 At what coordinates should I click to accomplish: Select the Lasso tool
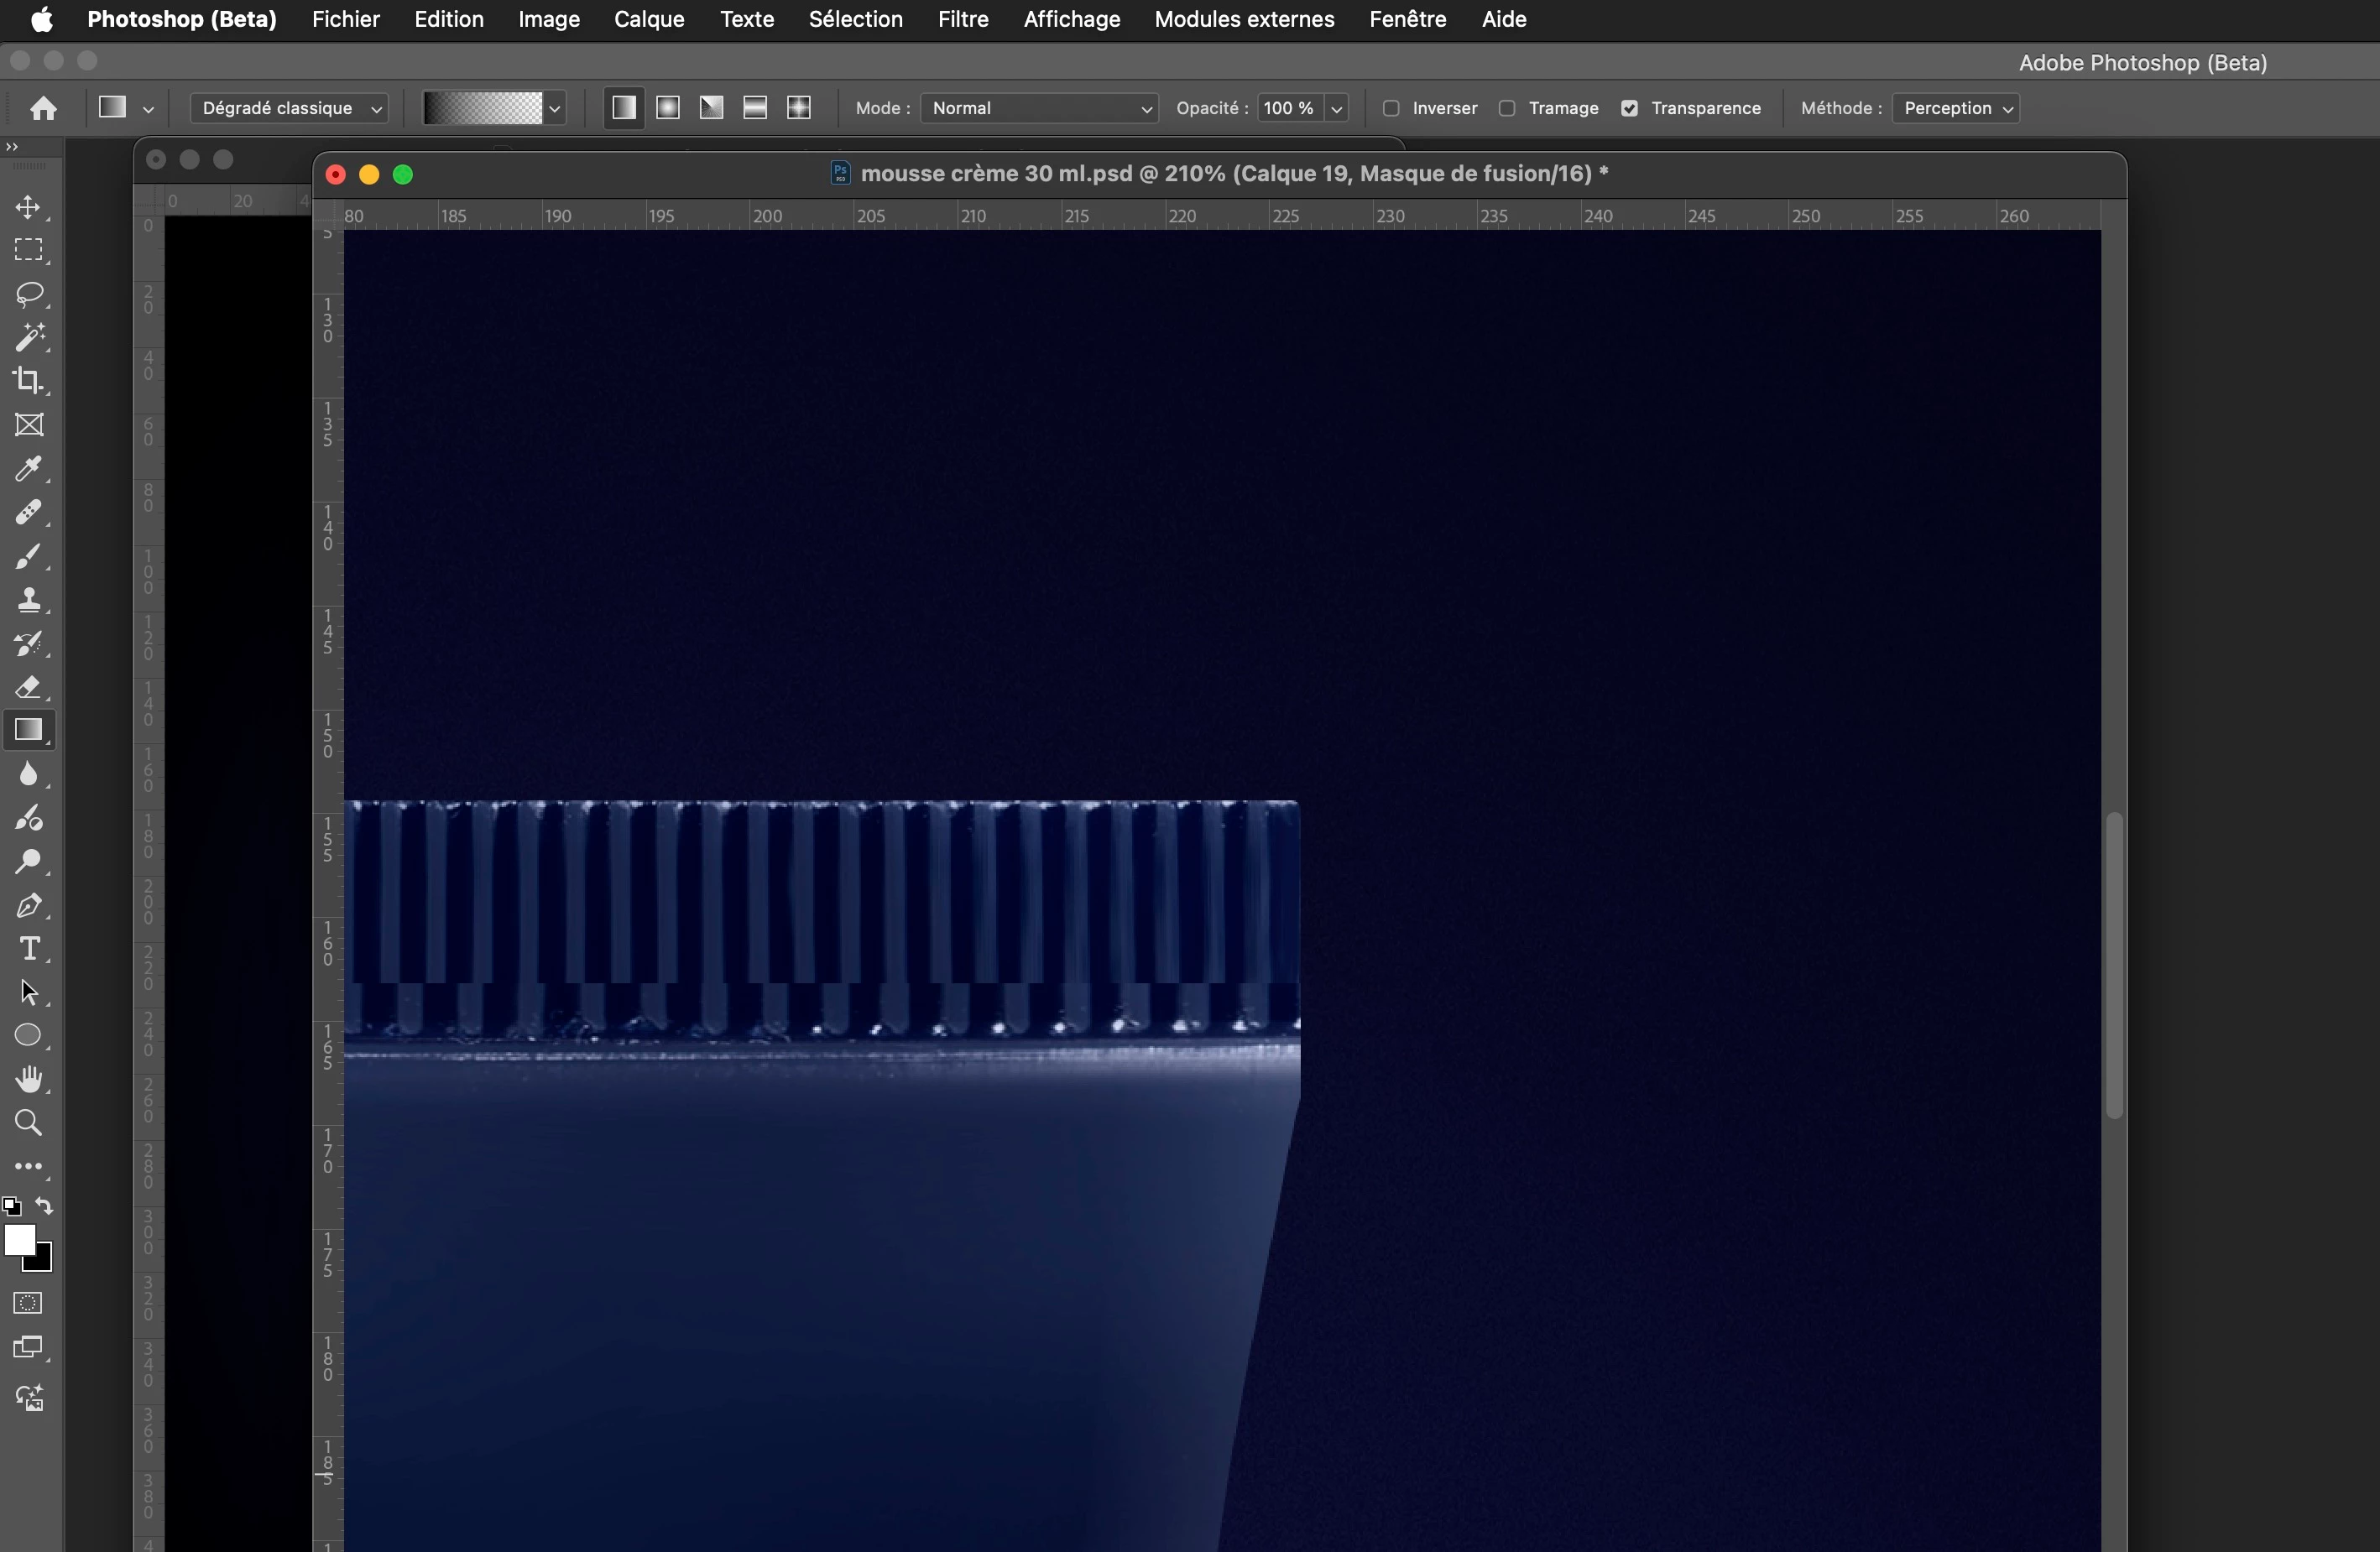tap(28, 294)
